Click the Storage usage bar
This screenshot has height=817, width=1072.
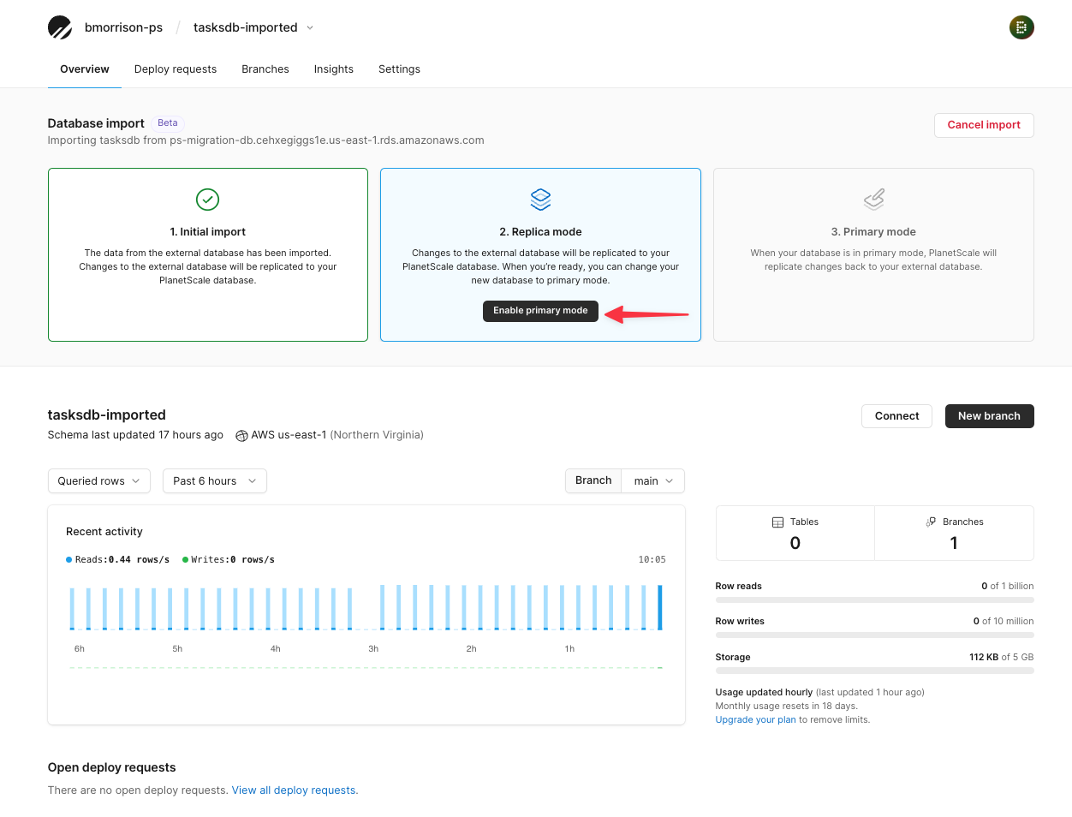874,671
